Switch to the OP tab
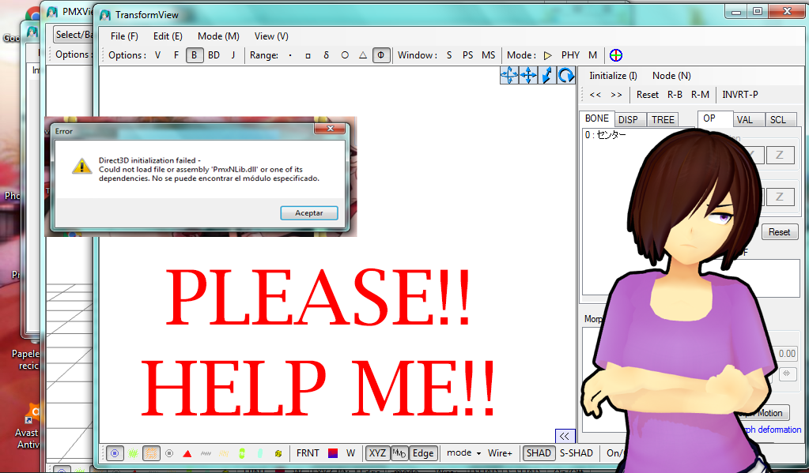 [x=715, y=118]
